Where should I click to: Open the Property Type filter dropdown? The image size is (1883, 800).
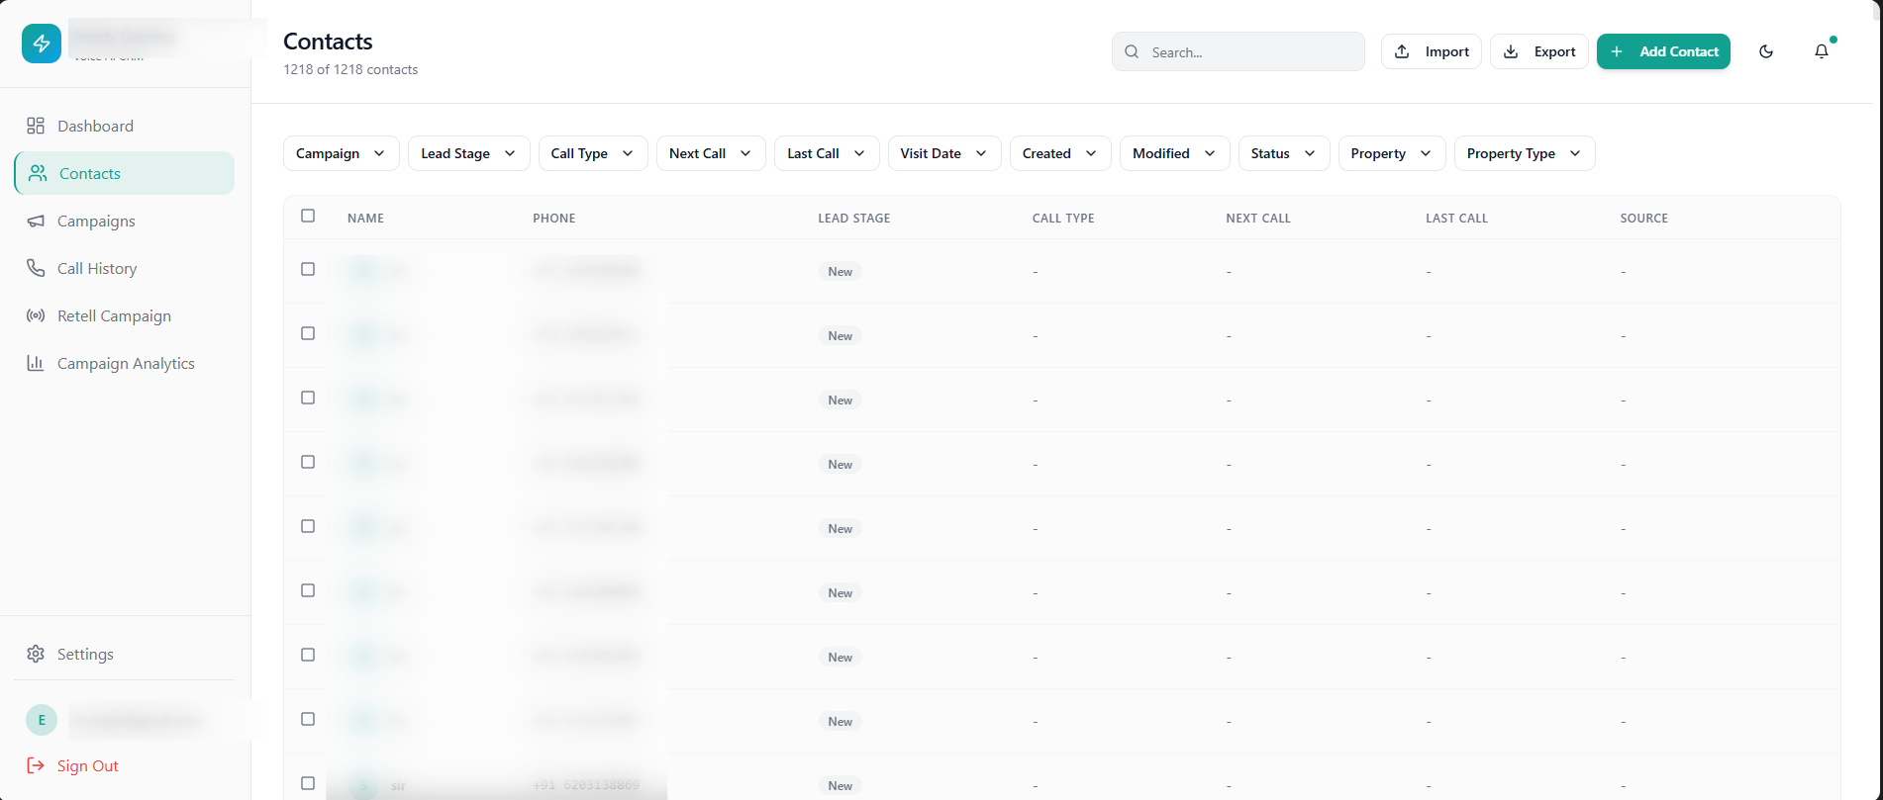tap(1525, 153)
